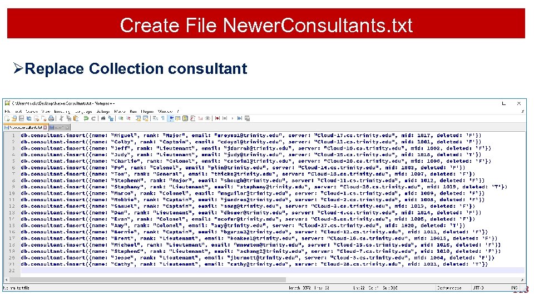Select the NewerConsultants.txt document tab
Screen dimensions: 534x300
pos(26,128)
